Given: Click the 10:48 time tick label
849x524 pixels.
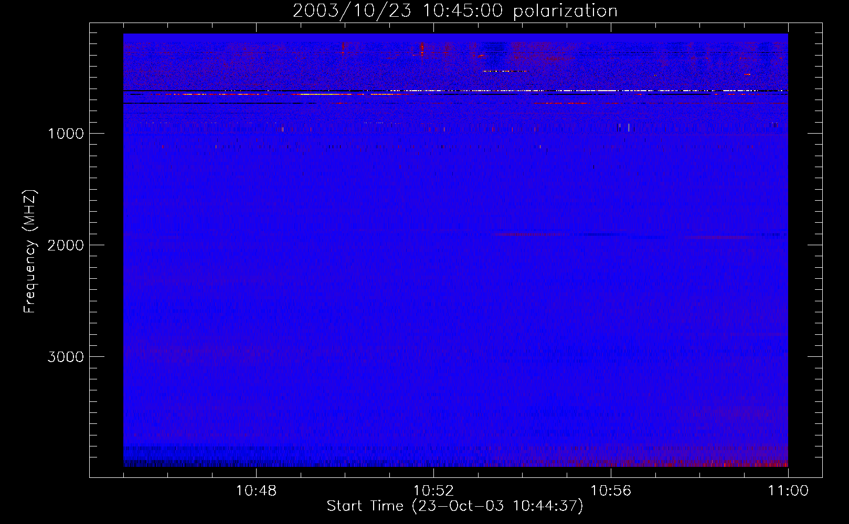Looking at the screenshot, I should coord(256,491).
